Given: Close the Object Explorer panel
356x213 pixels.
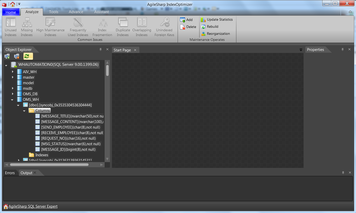Looking at the screenshot, I should tap(107, 49).
